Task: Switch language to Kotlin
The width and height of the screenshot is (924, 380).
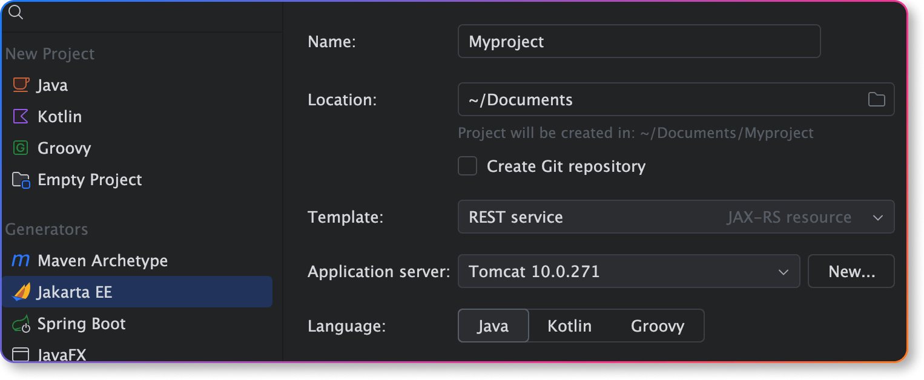Action: [x=569, y=326]
